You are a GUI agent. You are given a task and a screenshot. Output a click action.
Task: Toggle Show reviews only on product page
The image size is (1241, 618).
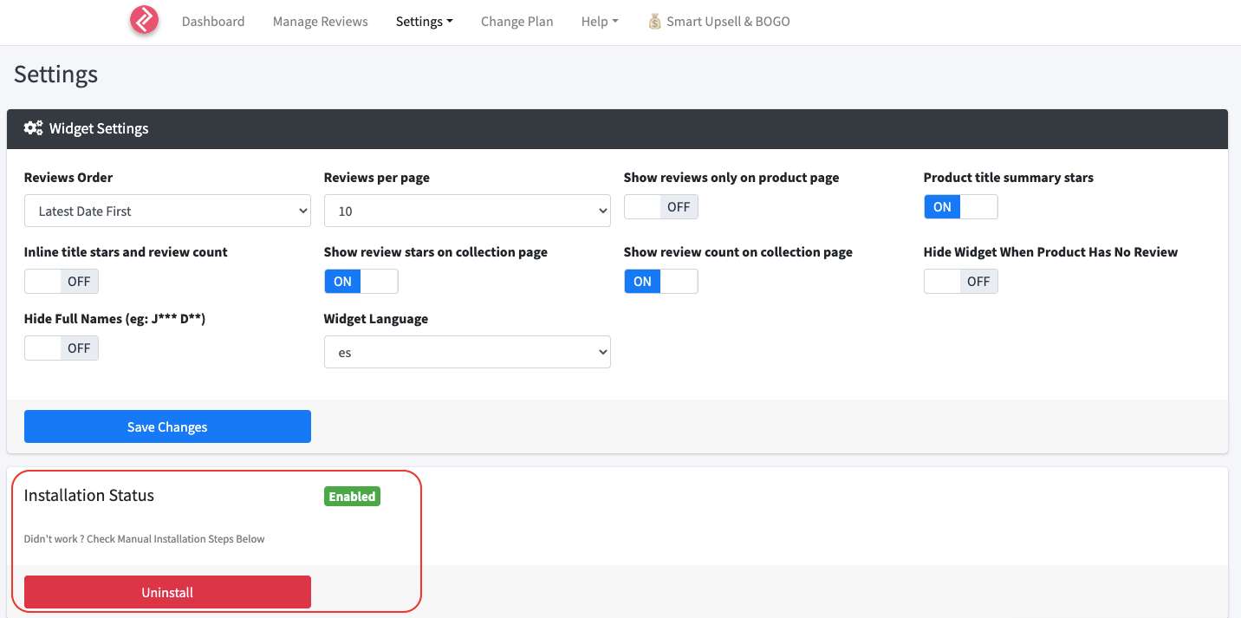click(660, 207)
